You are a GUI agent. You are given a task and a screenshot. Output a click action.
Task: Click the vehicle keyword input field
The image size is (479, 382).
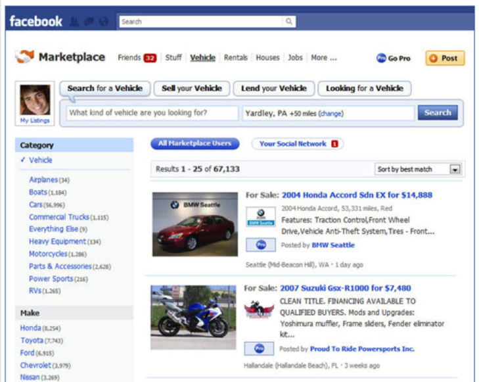tap(152, 113)
